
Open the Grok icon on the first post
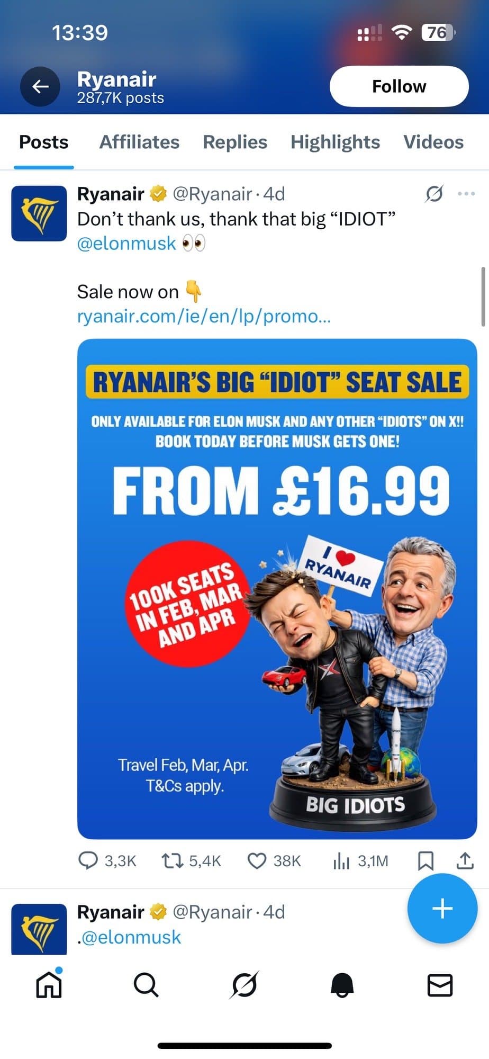(x=434, y=194)
